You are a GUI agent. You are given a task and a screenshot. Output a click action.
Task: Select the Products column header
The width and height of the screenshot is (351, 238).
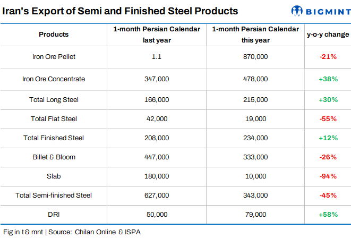54,35
